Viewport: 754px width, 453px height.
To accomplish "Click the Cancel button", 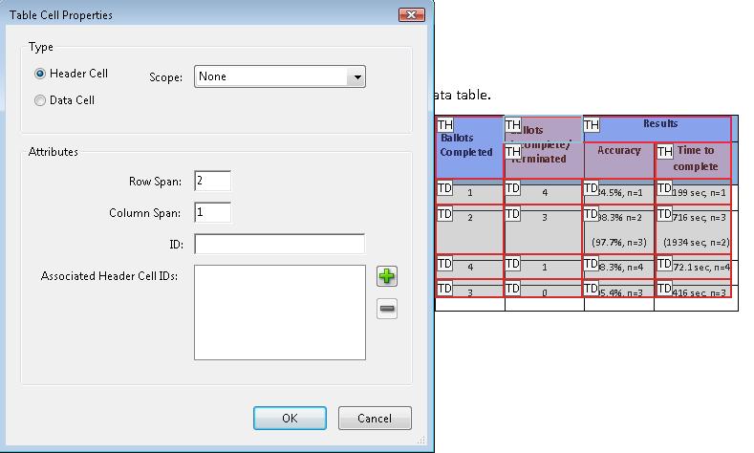I will coord(375,418).
